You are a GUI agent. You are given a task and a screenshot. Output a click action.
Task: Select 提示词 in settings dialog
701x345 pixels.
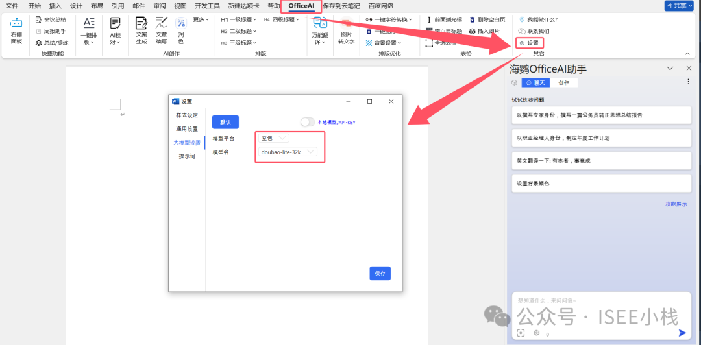pyautogui.click(x=187, y=156)
